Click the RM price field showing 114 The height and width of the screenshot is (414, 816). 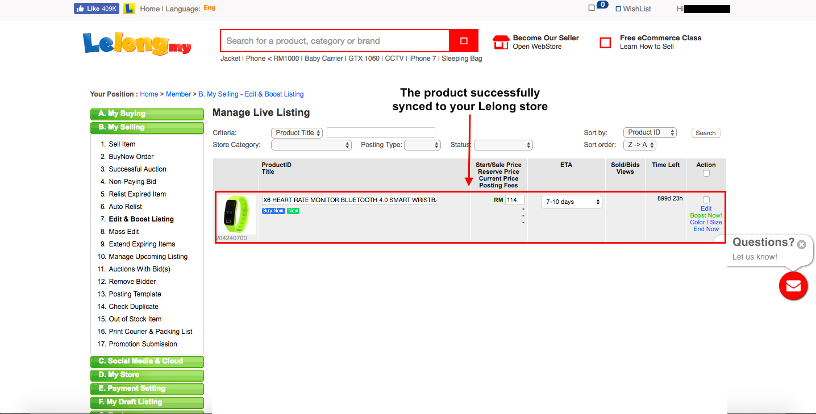(515, 200)
